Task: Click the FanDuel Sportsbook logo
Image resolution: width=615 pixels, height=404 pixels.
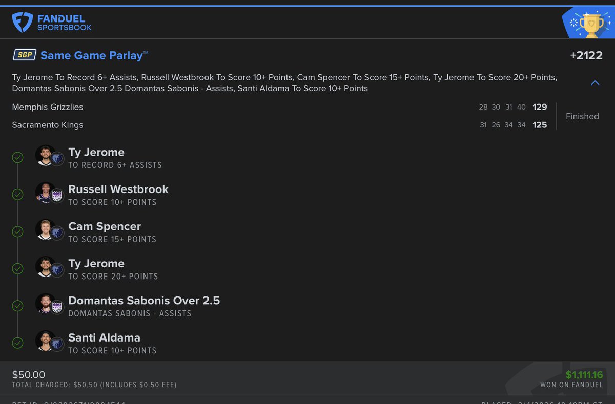Action: tap(52, 23)
